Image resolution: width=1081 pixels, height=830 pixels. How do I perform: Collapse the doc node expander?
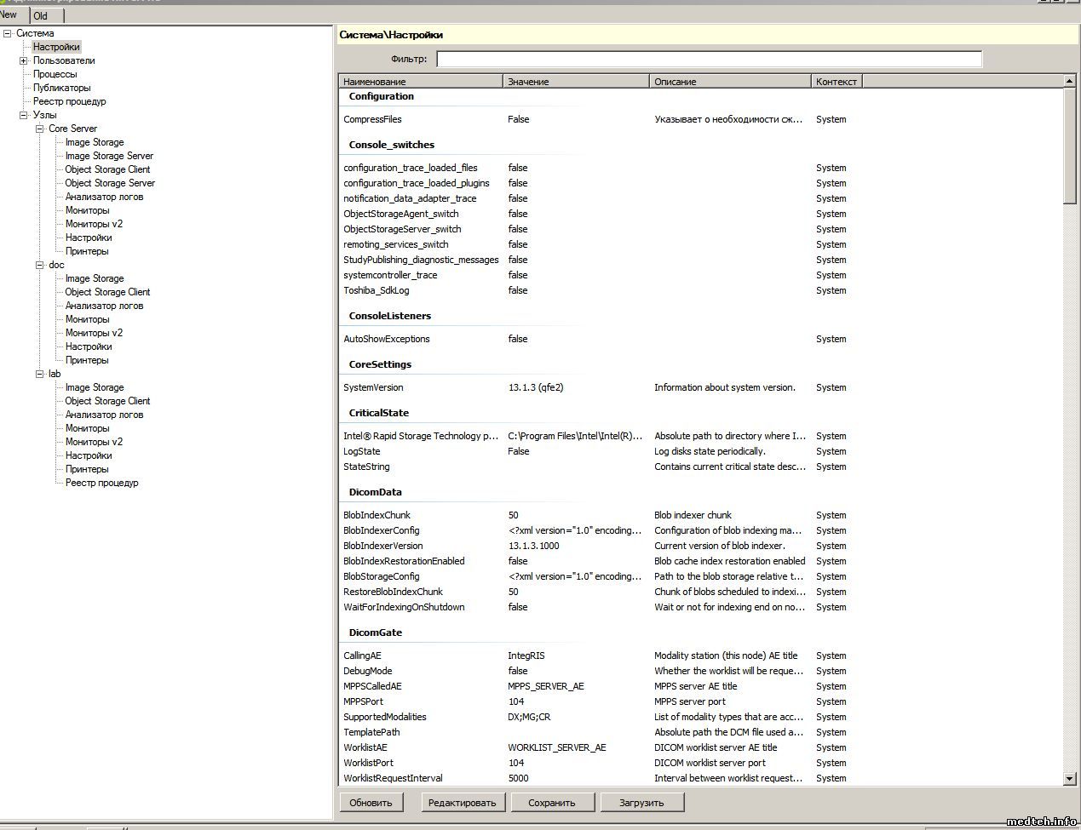[39, 266]
